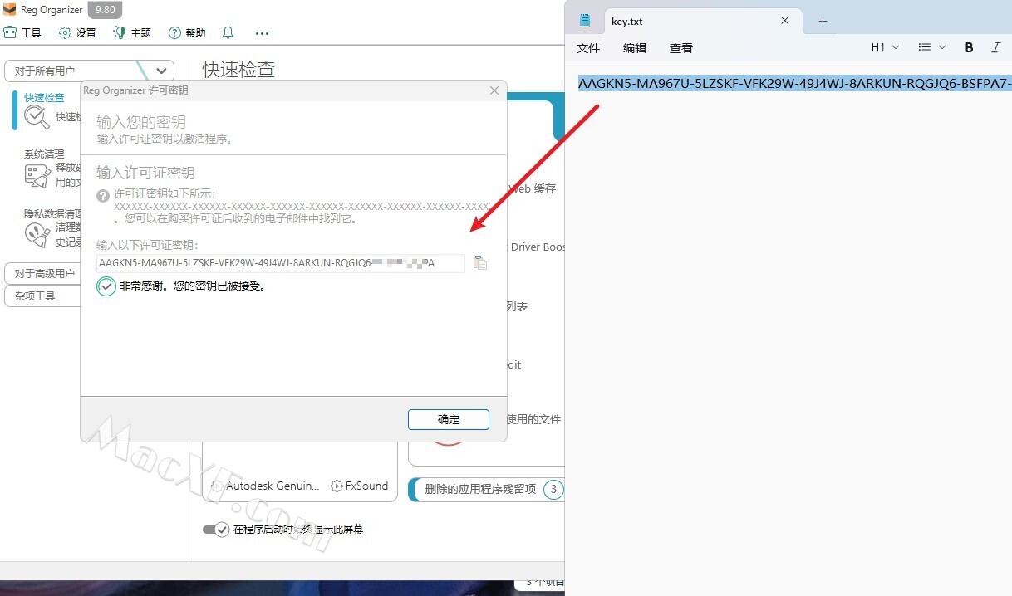
Task: Open the 编辑 menu in Notepad
Action: click(x=635, y=48)
